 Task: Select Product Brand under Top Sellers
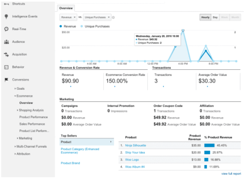71,163
